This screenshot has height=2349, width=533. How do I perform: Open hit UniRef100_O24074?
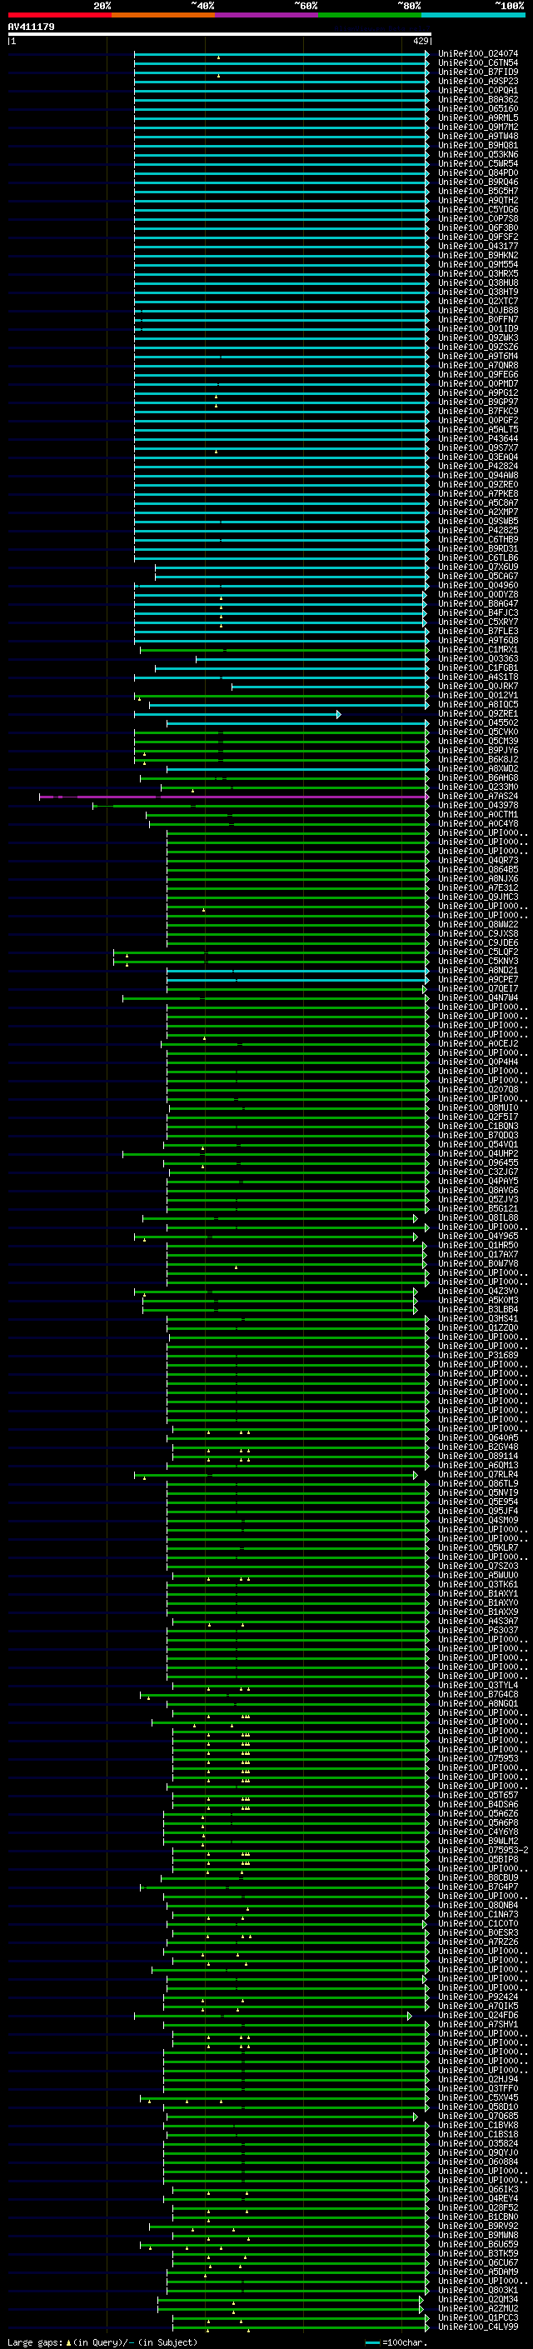click(x=477, y=55)
